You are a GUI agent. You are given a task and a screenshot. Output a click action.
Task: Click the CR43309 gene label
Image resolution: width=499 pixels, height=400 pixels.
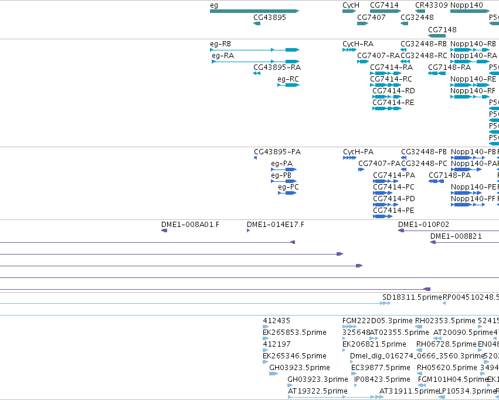click(x=431, y=5)
